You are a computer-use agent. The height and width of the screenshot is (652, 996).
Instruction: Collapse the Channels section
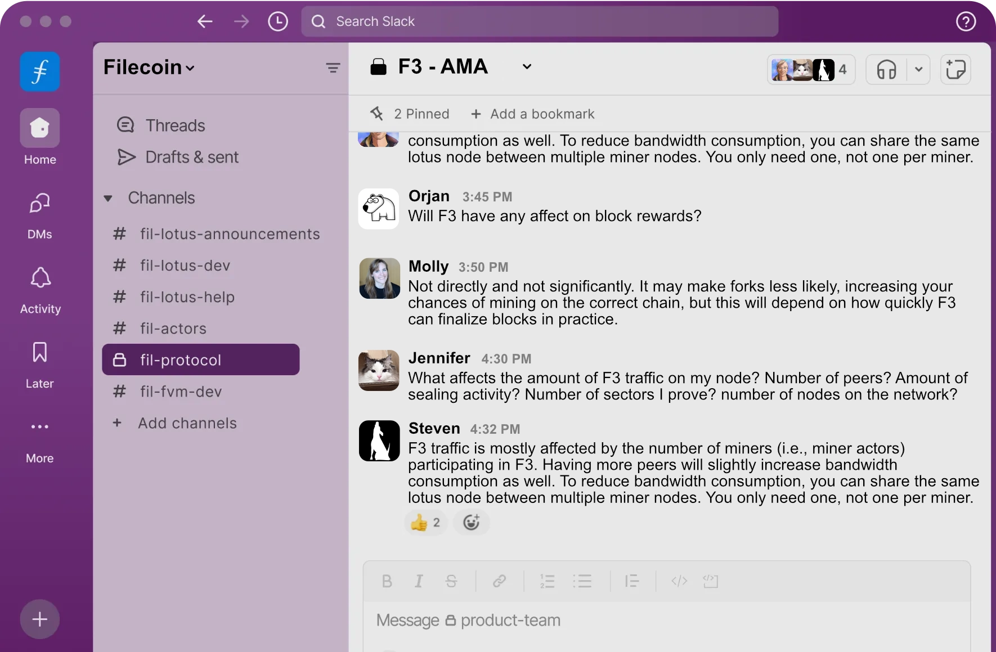pyautogui.click(x=108, y=198)
